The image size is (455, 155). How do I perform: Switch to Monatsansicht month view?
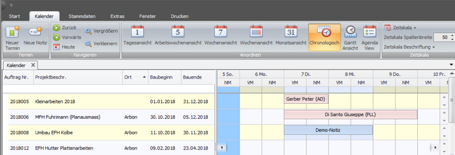[x=291, y=36]
